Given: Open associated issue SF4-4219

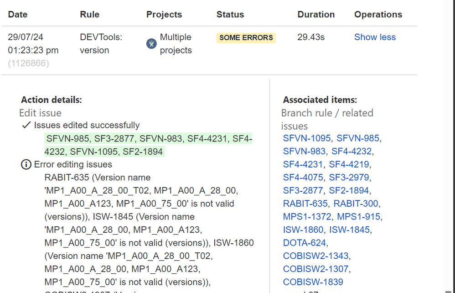Looking at the screenshot, I should pyautogui.click(x=349, y=164).
